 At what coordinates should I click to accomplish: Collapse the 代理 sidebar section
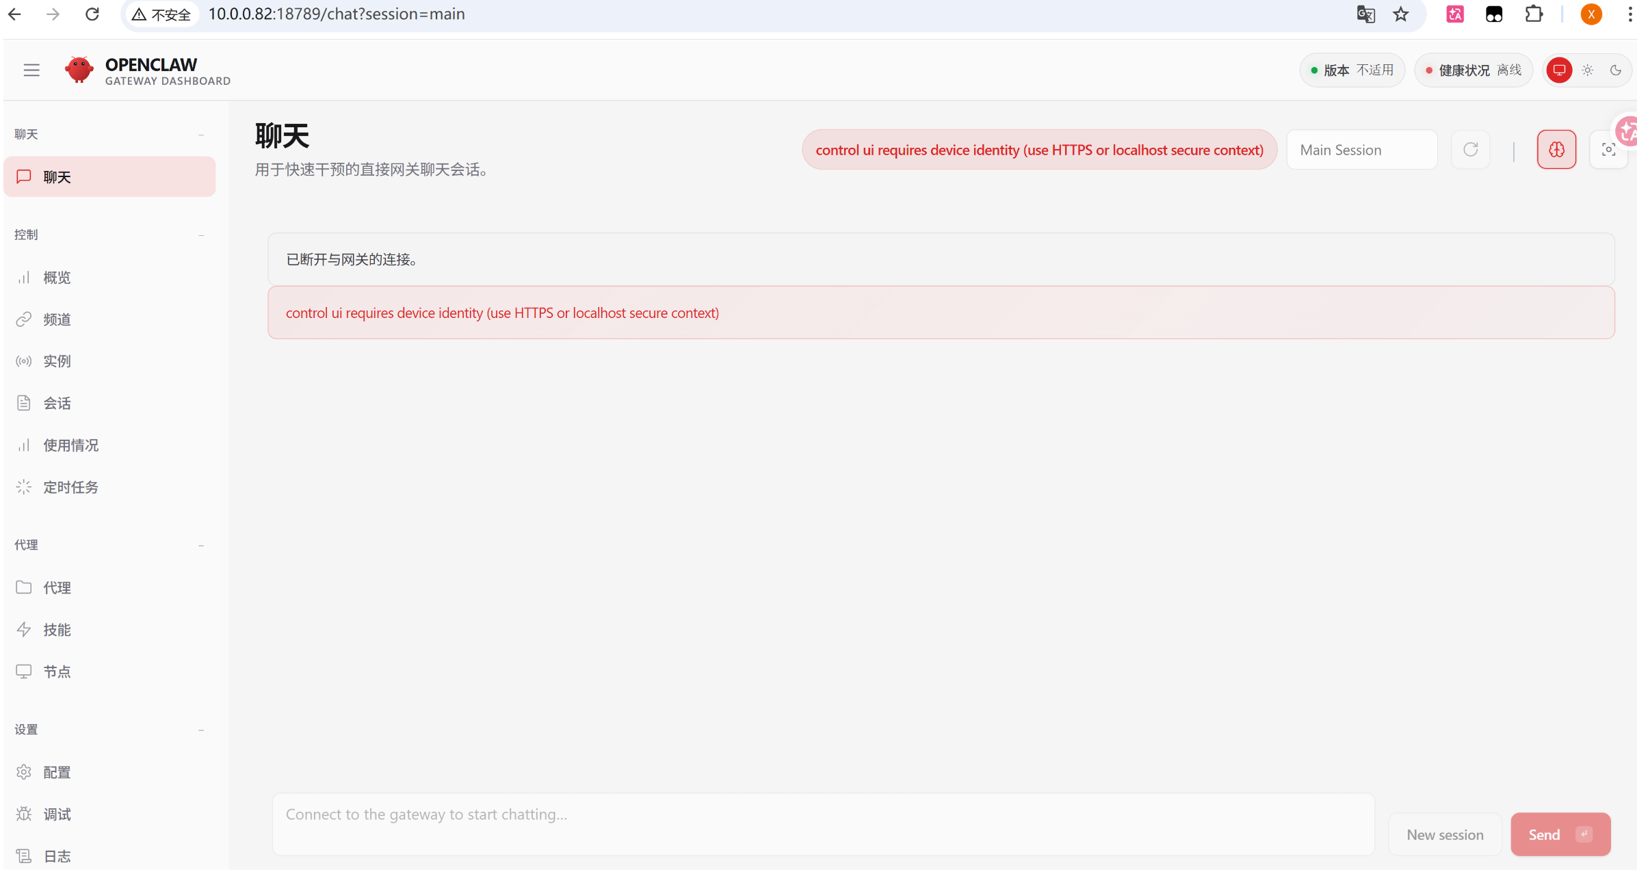[201, 546]
